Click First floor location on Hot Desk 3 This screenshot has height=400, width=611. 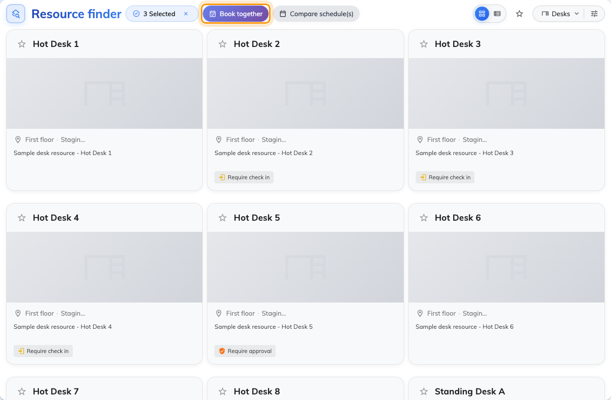tap(442, 139)
